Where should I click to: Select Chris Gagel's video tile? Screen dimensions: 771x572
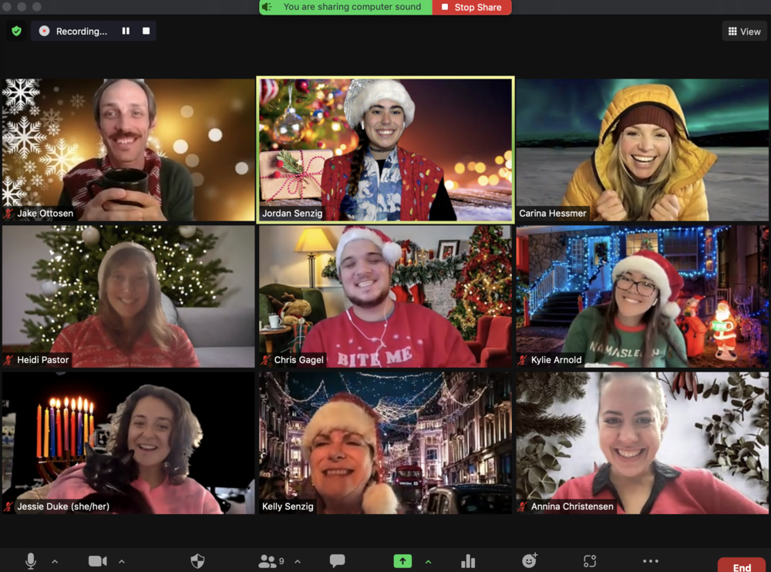click(385, 296)
